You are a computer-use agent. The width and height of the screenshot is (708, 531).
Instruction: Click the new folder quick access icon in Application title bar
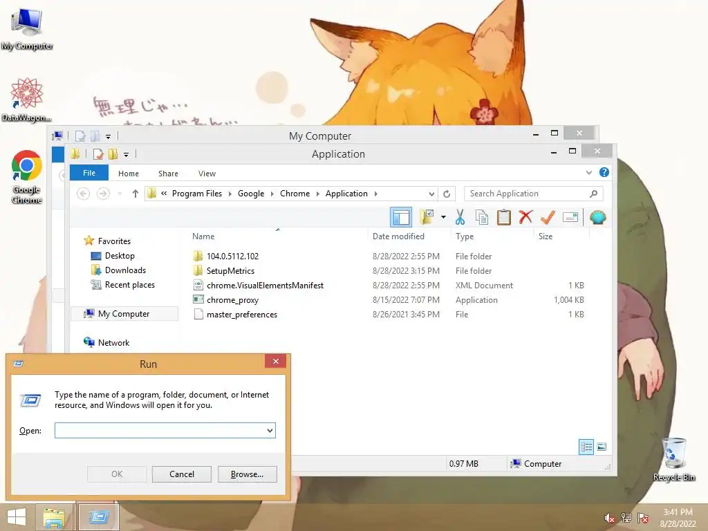pyautogui.click(x=113, y=154)
